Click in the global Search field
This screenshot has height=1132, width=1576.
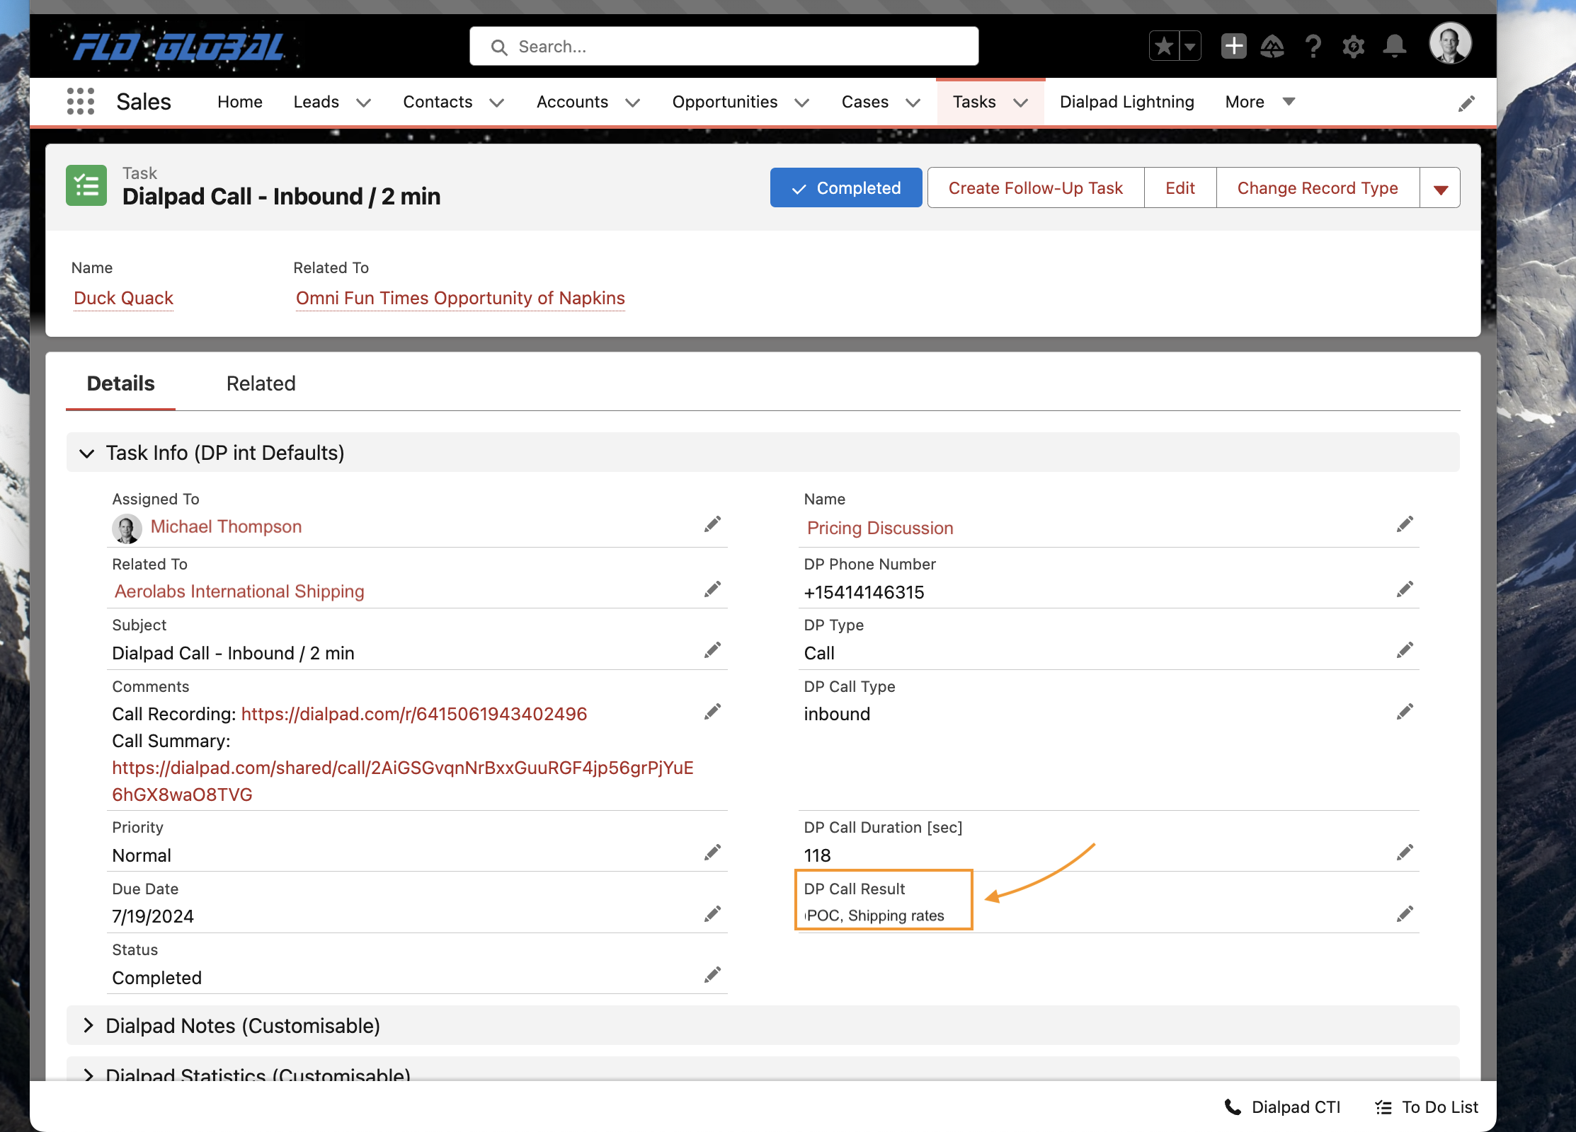[x=724, y=47]
